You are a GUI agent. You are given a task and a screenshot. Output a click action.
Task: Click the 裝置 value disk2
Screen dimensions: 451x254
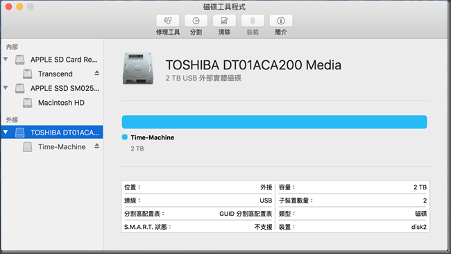coord(419,227)
